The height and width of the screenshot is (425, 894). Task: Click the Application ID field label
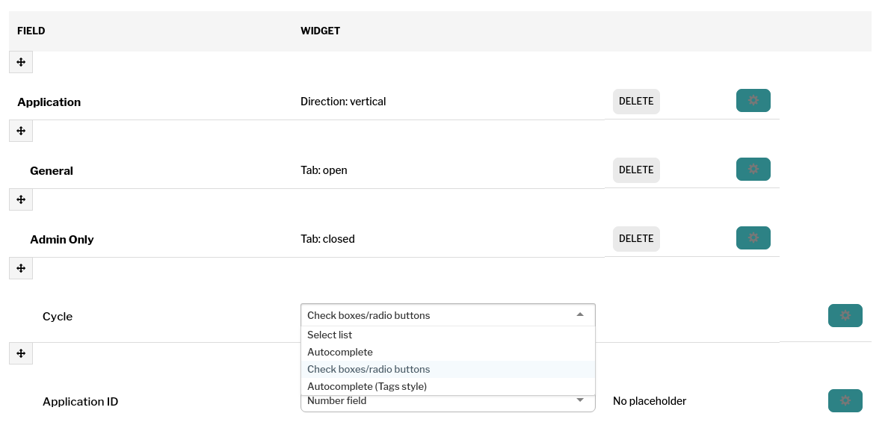[81, 402]
